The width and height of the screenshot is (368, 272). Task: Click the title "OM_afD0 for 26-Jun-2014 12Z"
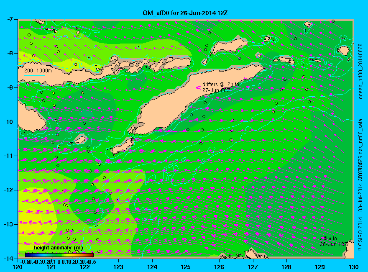click(185, 13)
